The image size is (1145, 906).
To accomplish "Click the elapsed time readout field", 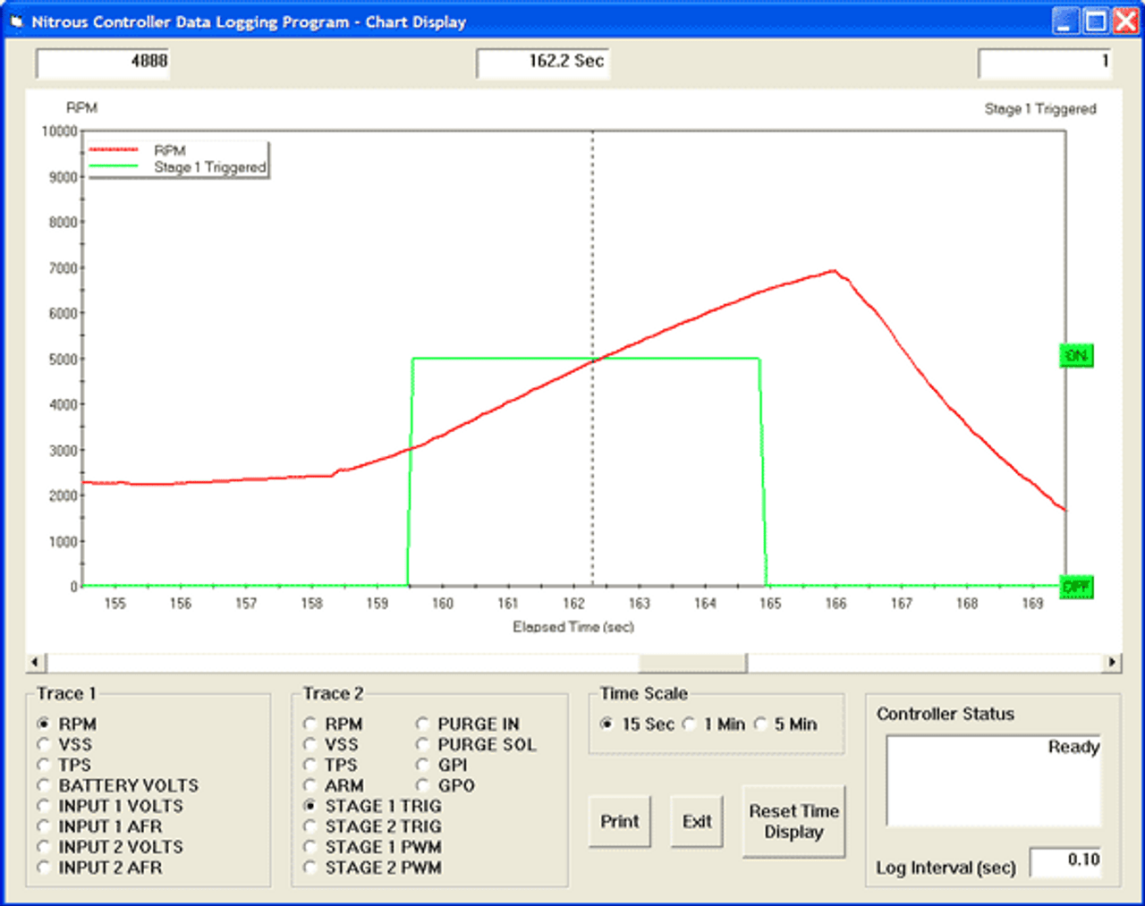I will (x=543, y=62).
